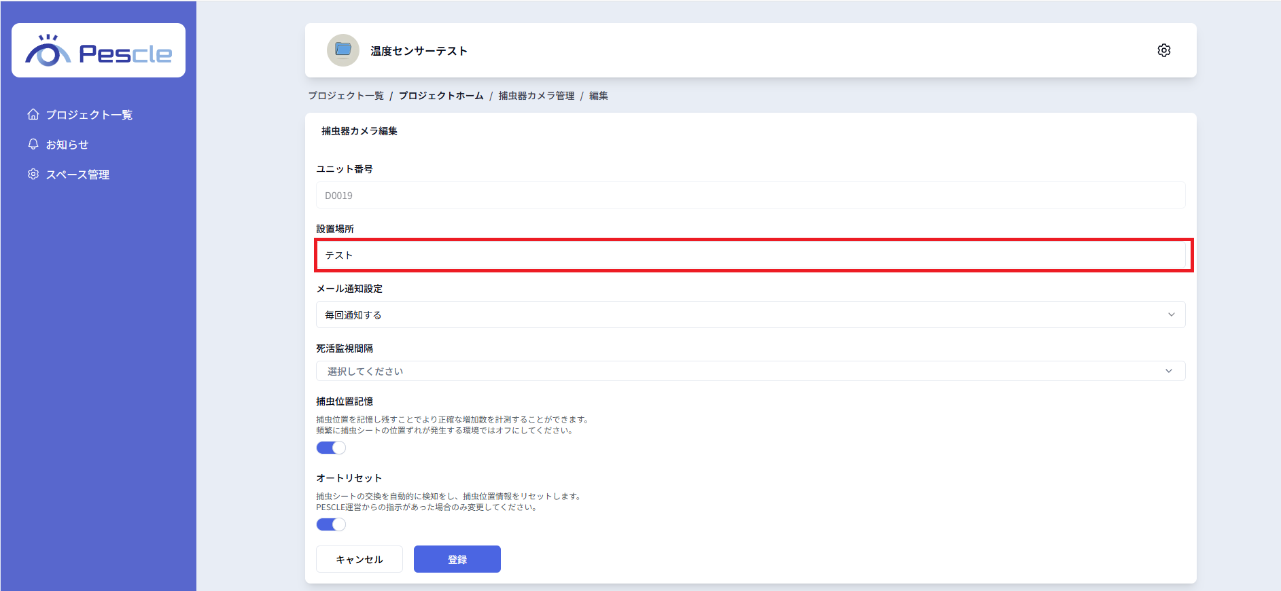Click the gear icon beside スペース管理

coord(33,174)
